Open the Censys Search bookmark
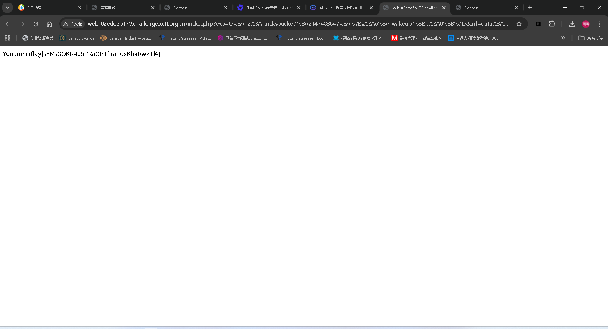Viewport: 608px width, 329px height. (77, 38)
